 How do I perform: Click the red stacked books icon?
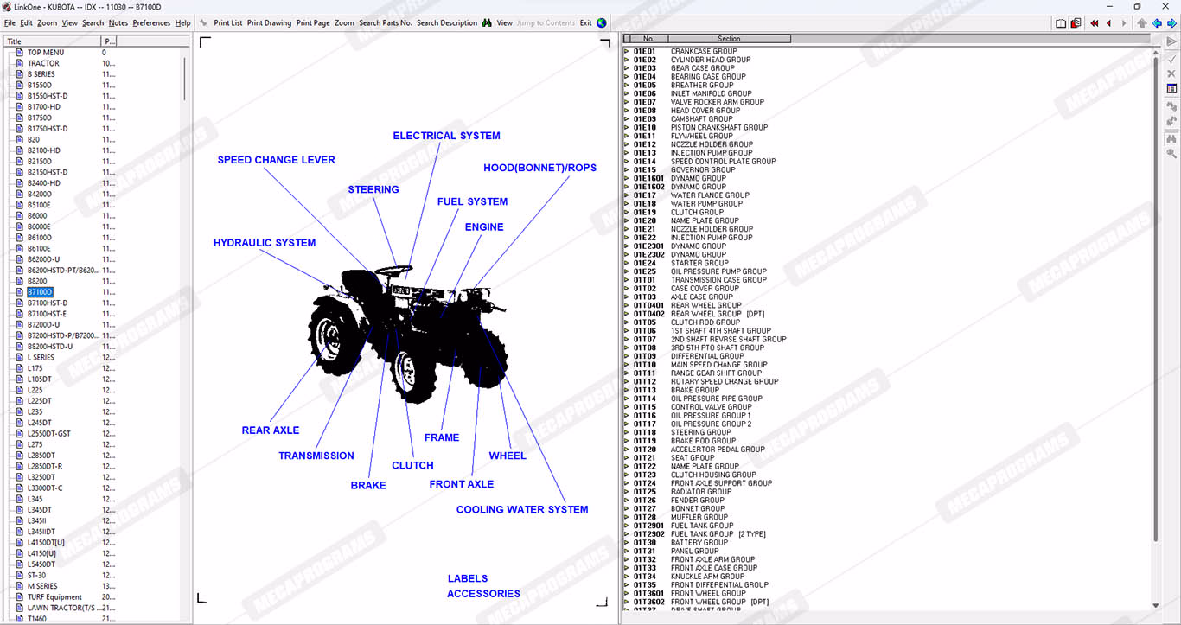[x=1076, y=23]
